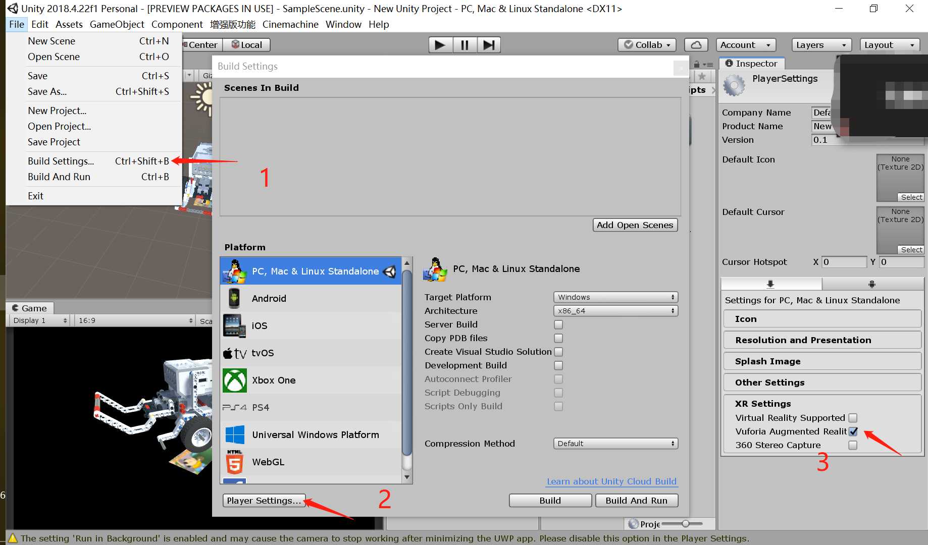Click the Build And Run button
The width and height of the screenshot is (928, 545).
pyautogui.click(x=636, y=501)
